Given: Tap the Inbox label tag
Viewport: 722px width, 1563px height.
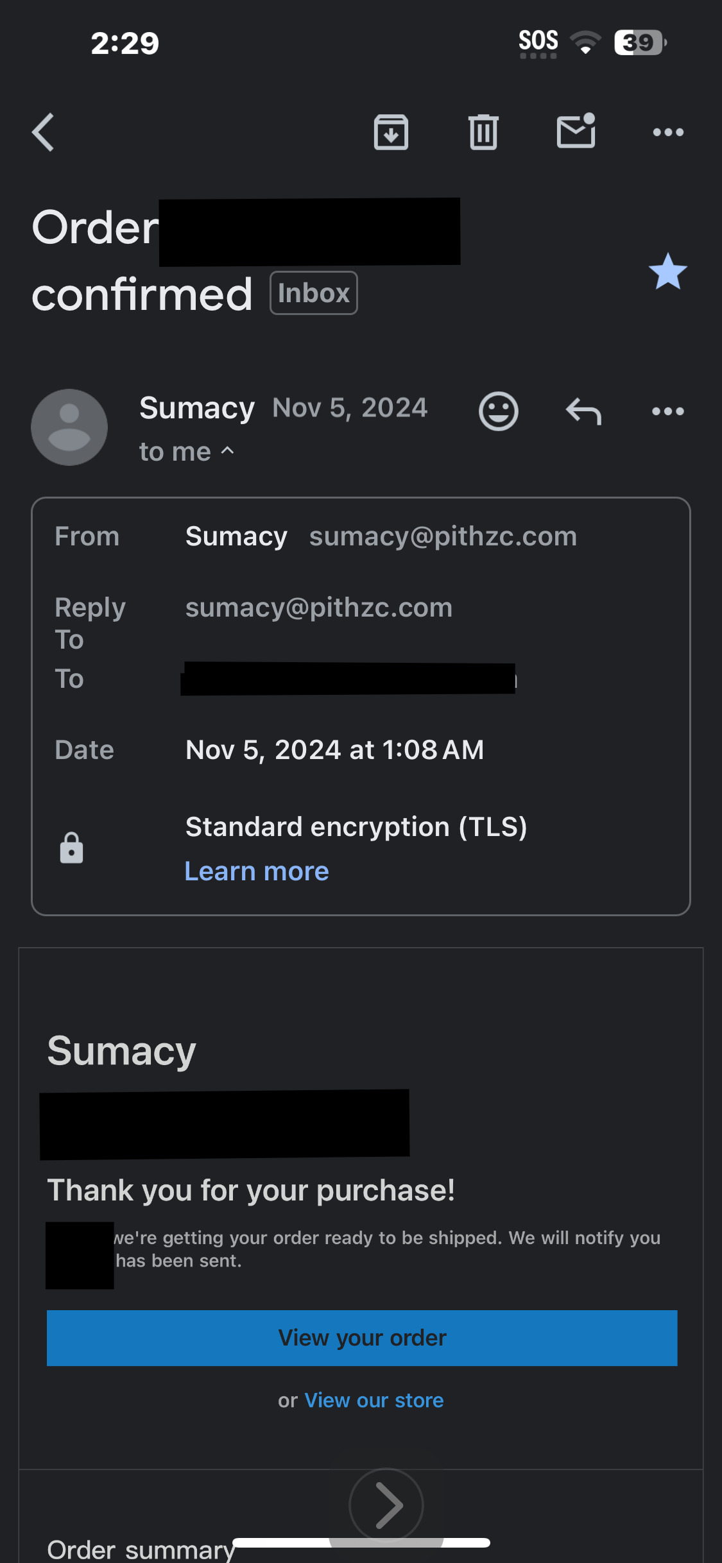Looking at the screenshot, I should (x=313, y=293).
